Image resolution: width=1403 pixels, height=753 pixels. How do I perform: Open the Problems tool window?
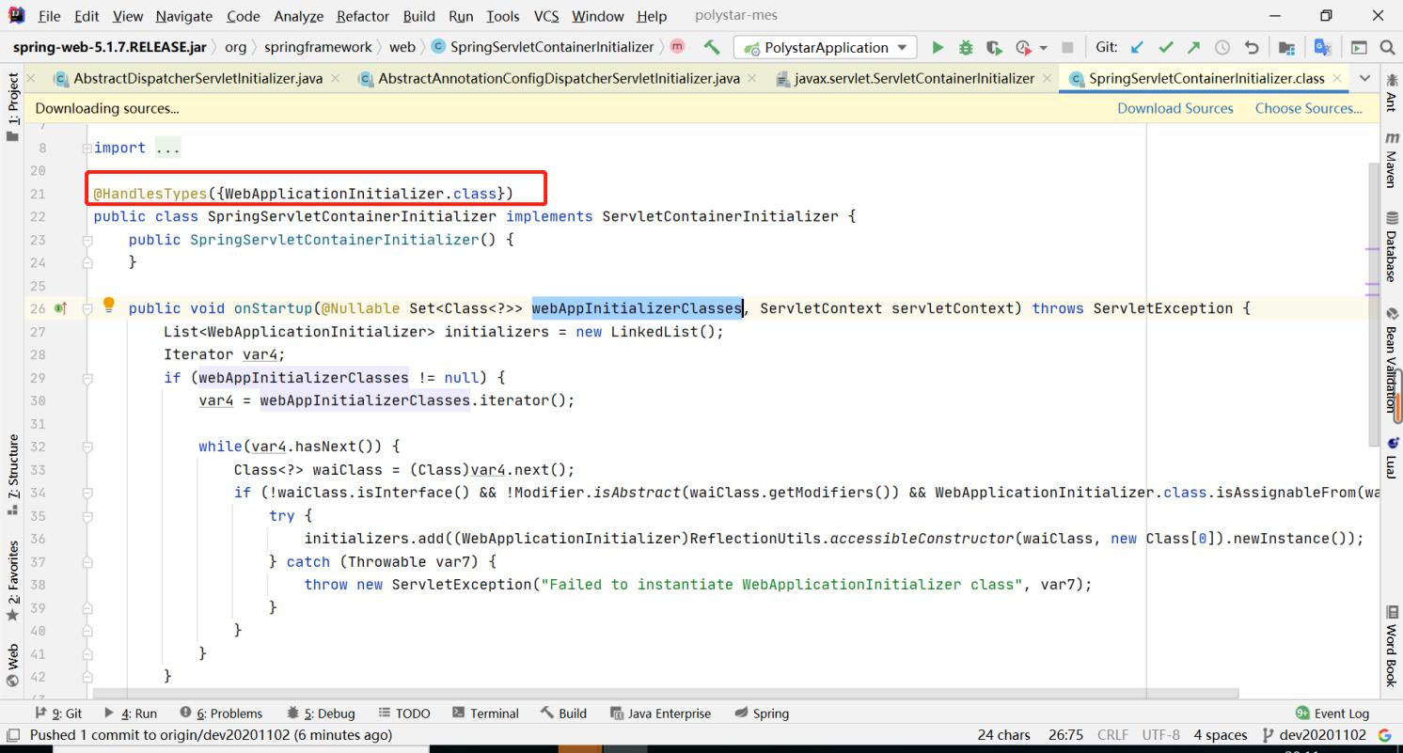220,714
